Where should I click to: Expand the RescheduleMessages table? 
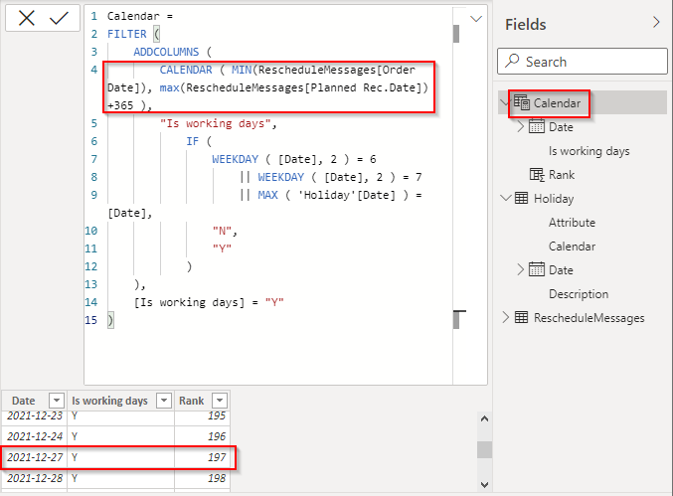click(x=506, y=317)
